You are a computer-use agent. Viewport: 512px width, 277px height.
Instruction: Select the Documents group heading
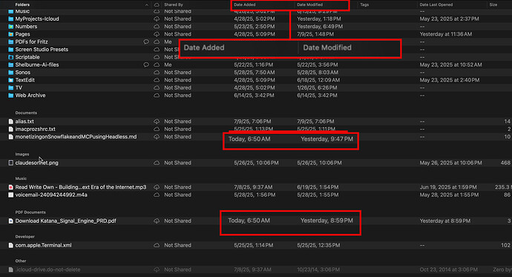tap(26, 113)
